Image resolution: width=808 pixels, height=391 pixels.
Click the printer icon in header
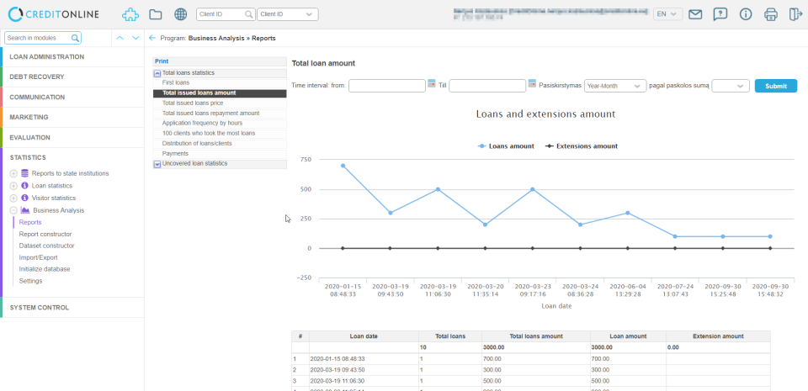(771, 14)
